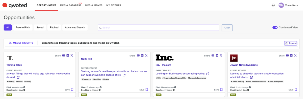Share Numi Tea request on LinkedIn

[142, 56]
